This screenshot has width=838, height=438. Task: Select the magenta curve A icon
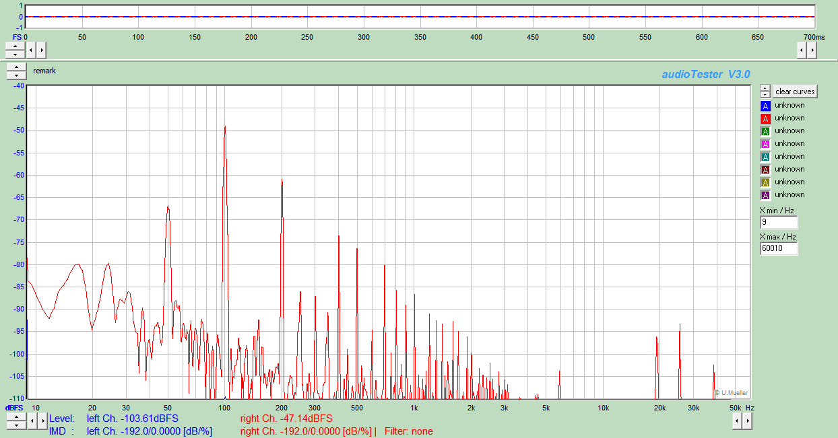point(765,144)
